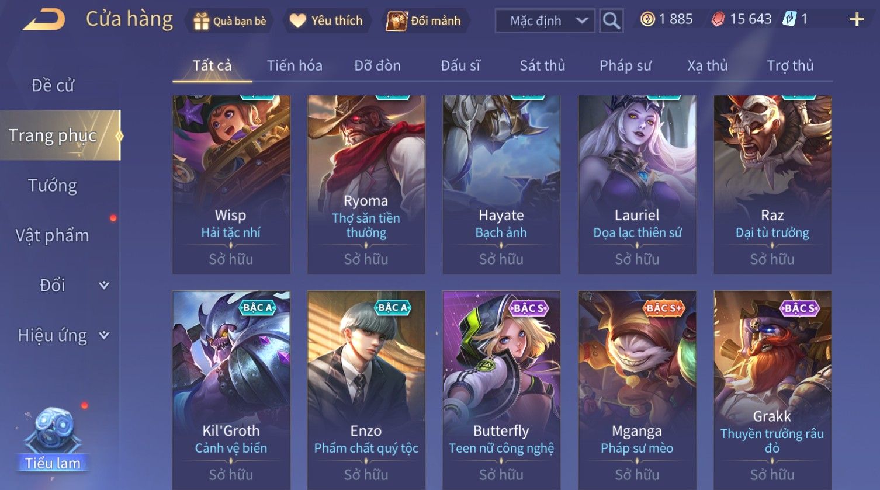Click the gold coin currency icon
This screenshot has width=880, height=490.
click(647, 20)
